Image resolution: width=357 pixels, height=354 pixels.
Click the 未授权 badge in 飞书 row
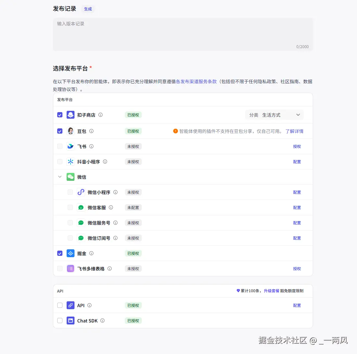[x=133, y=146]
